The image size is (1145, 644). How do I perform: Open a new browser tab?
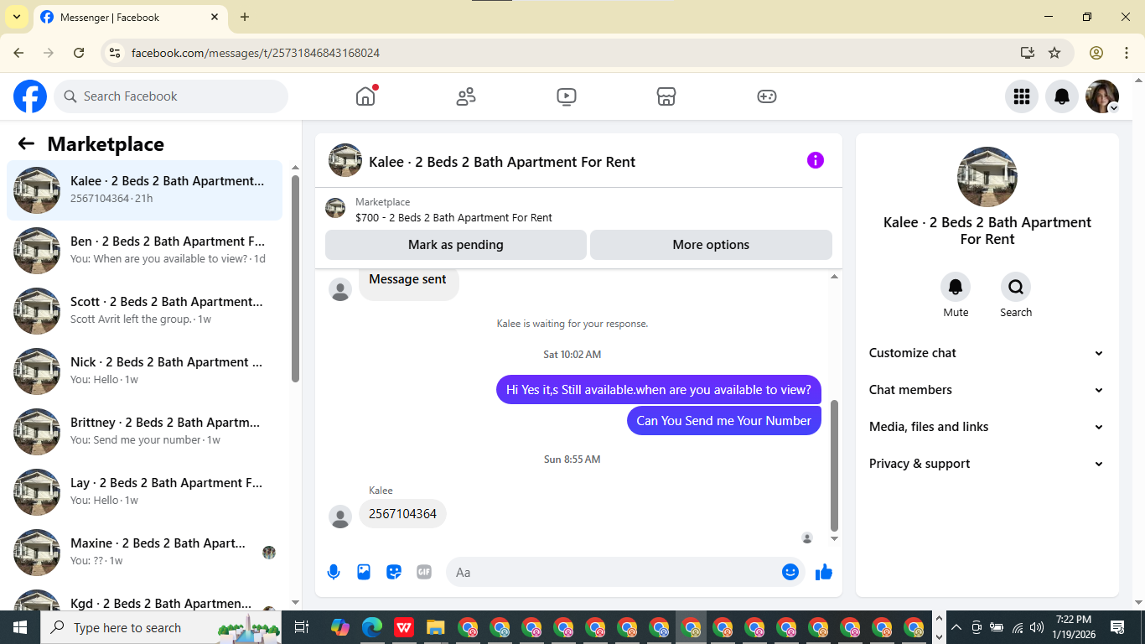coord(245,17)
